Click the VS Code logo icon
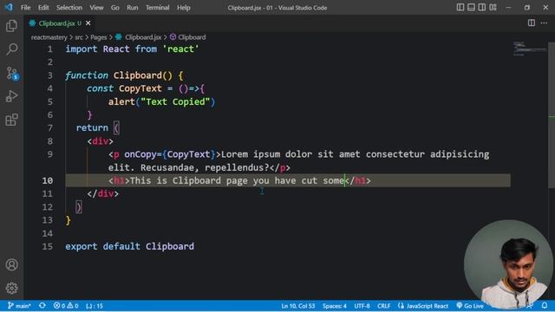The height and width of the screenshot is (312, 555). coord(9,7)
